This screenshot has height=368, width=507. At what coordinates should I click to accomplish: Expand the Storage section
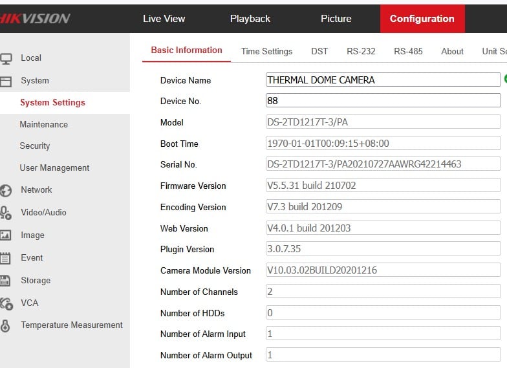[36, 281]
